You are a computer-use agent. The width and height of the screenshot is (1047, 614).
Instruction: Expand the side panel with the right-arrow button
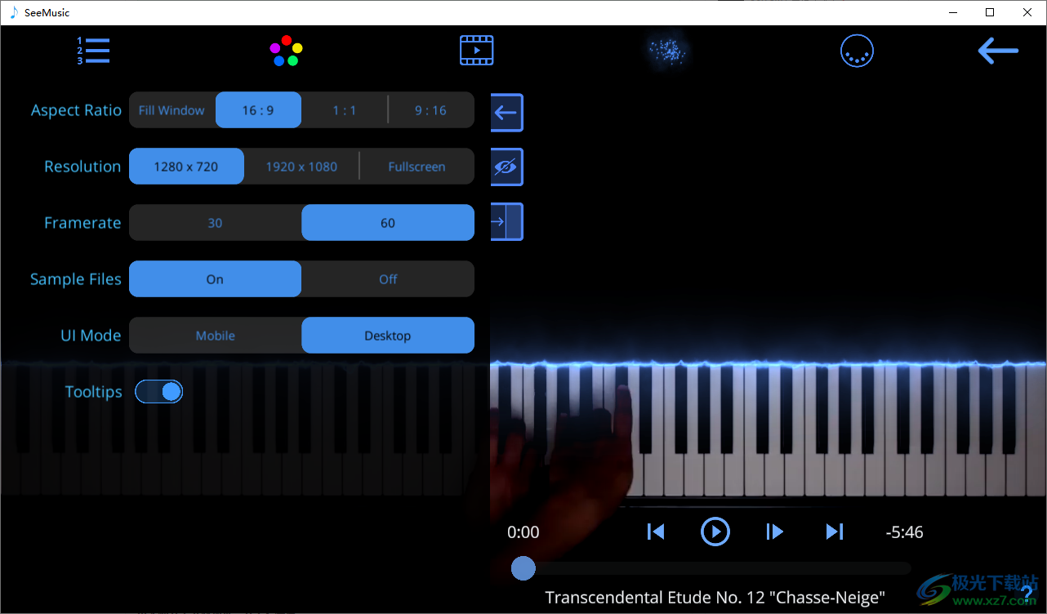[506, 221]
